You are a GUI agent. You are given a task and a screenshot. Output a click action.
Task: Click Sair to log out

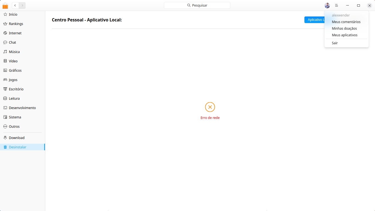tap(335, 43)
